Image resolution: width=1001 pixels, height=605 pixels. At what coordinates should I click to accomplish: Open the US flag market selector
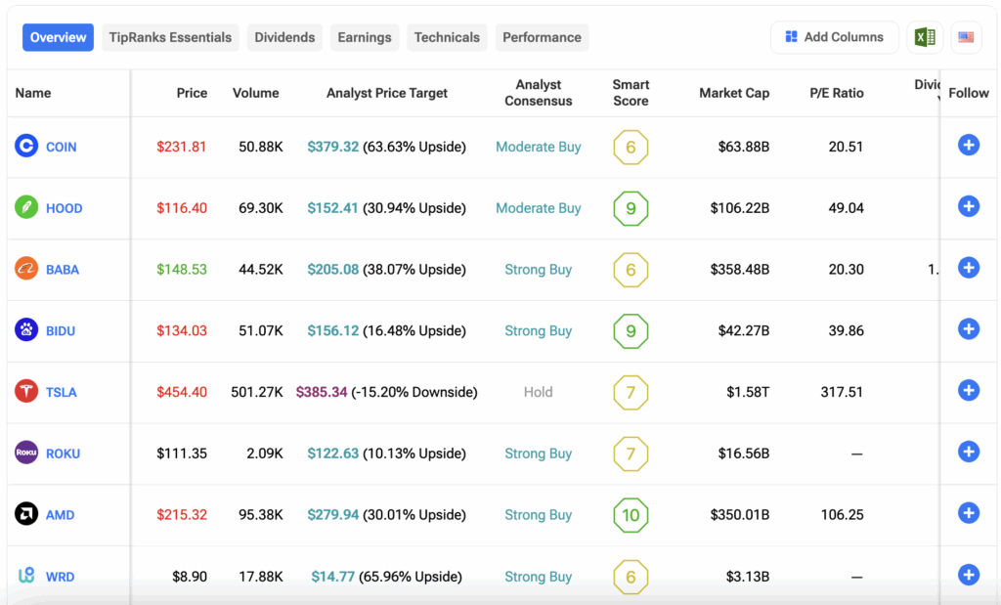pos(966,37)
